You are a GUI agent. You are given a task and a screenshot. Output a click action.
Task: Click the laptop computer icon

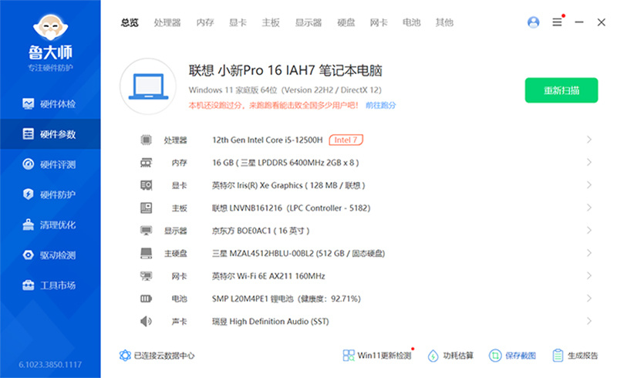point(148,86)
